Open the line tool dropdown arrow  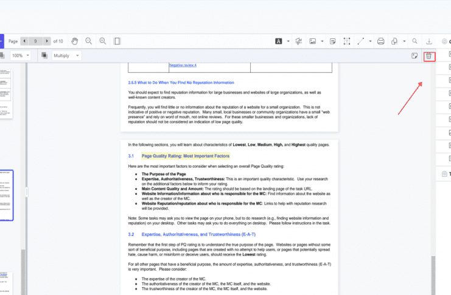click(370, 41)
